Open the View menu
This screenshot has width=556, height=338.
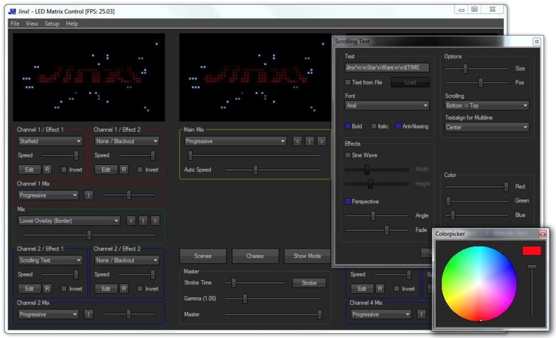31,23
